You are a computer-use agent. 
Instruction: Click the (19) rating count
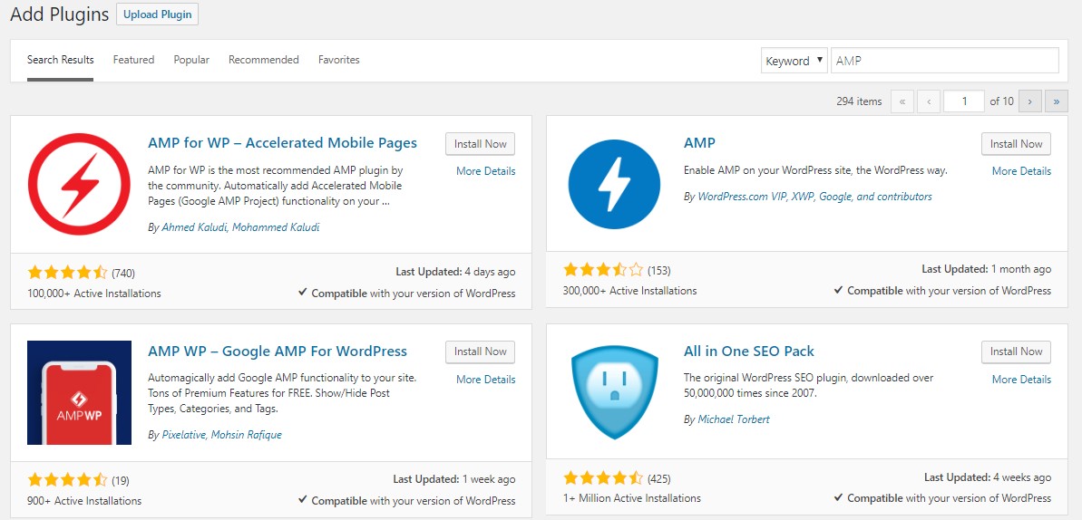121,480
